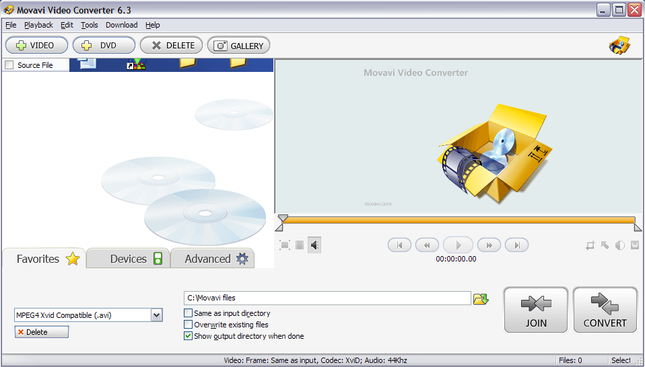The height and width of the screenshot is (367, 645).
Task: Click the arrow pointer tool icon
Action: (605, 245)
